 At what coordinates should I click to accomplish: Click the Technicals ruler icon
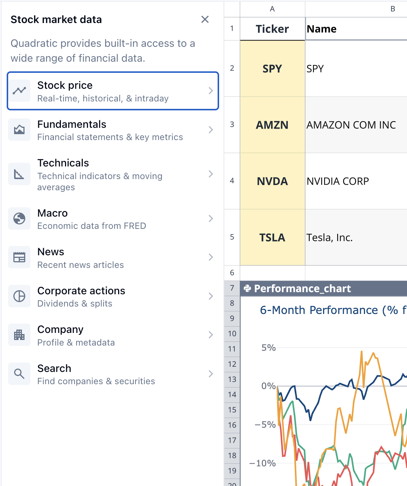pyautogui.click(x=19, y=174)
